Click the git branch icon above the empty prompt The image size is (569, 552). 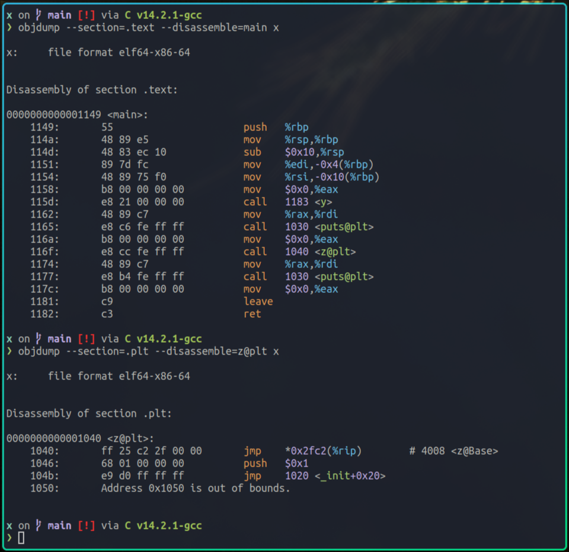[x=39, y=525]
